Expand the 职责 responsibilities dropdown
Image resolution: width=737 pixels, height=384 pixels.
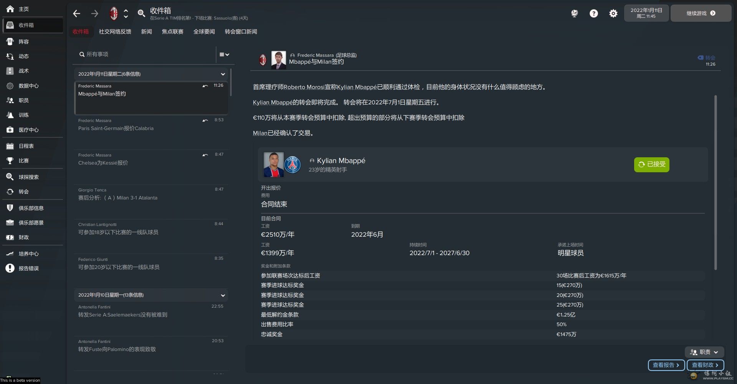point(704,352)
